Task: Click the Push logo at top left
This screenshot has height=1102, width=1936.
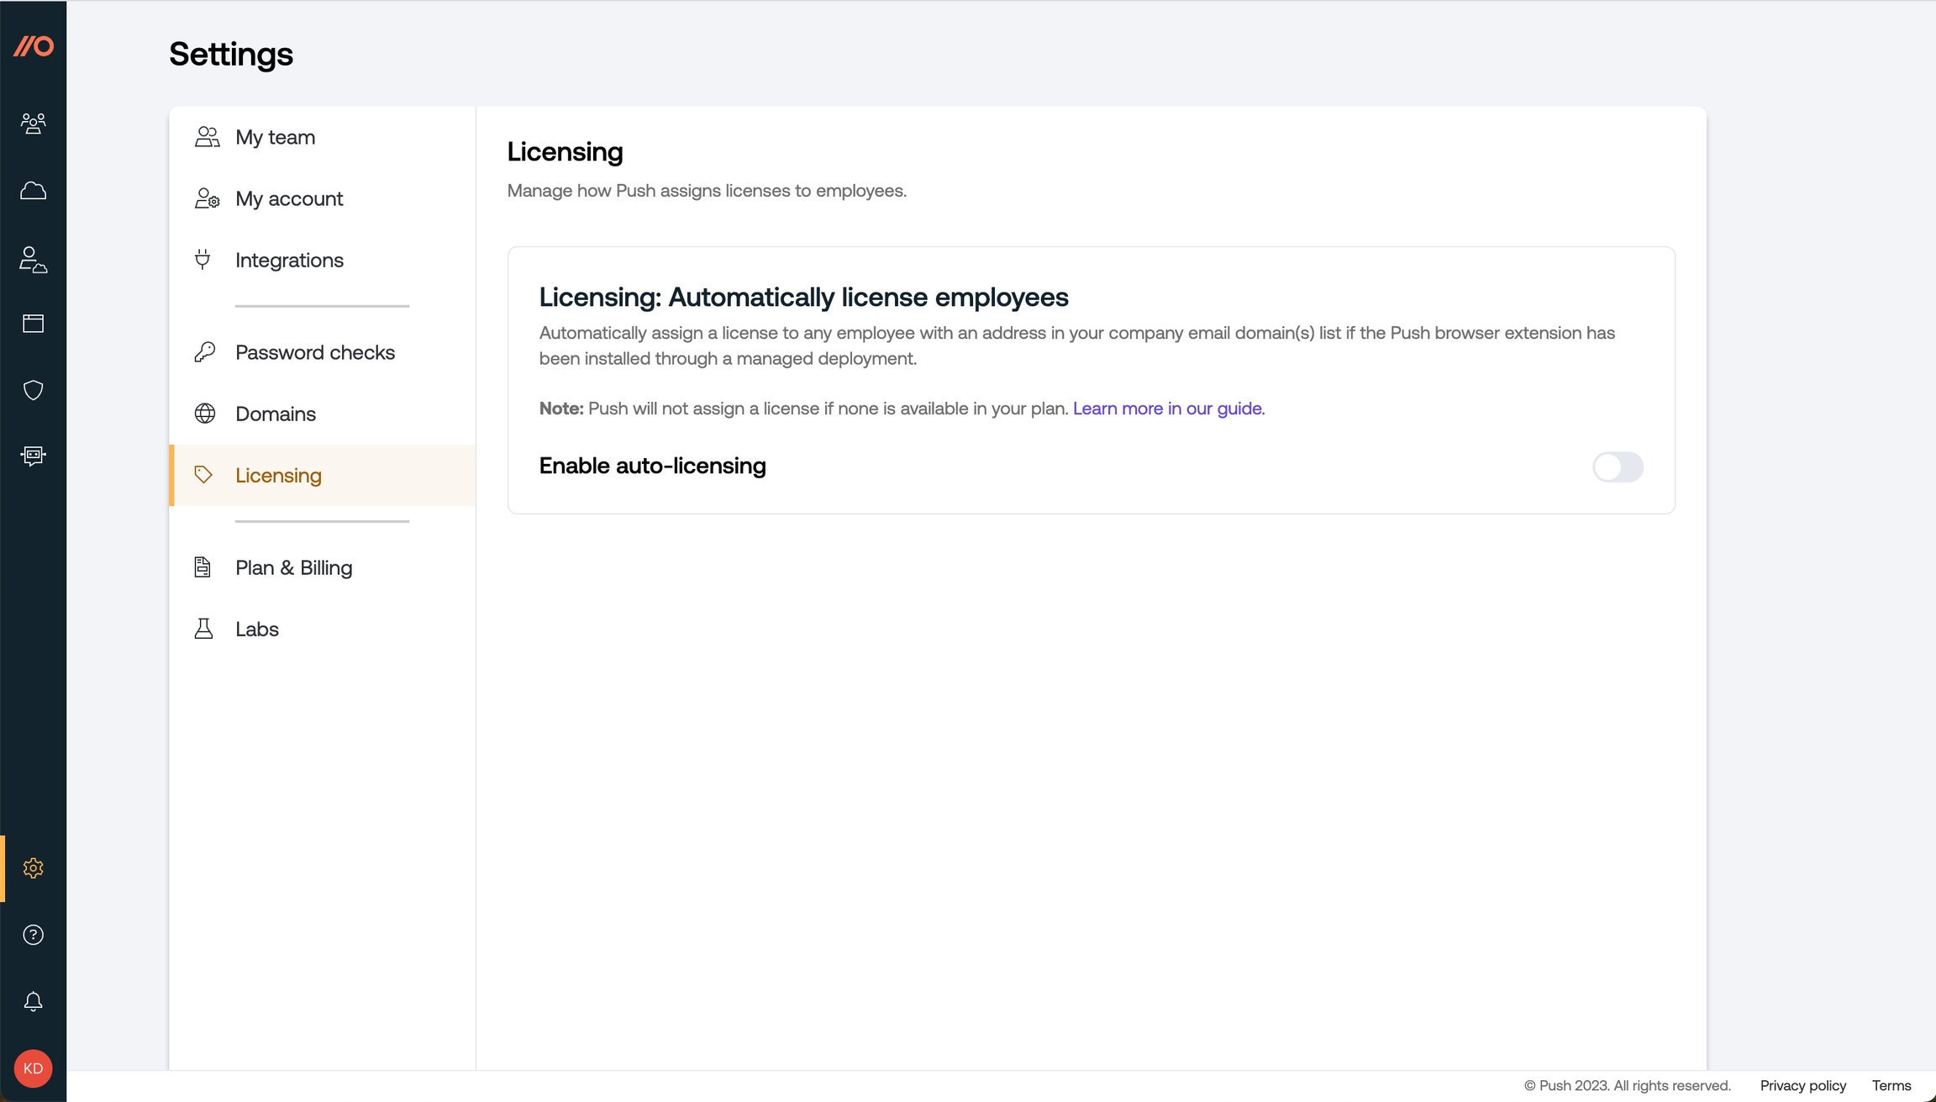Action: click(x=34, y=47)
